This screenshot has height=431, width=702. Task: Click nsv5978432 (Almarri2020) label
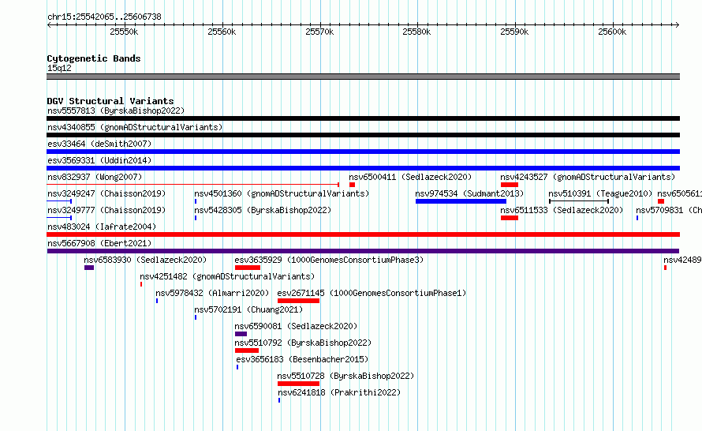point(212,293)
